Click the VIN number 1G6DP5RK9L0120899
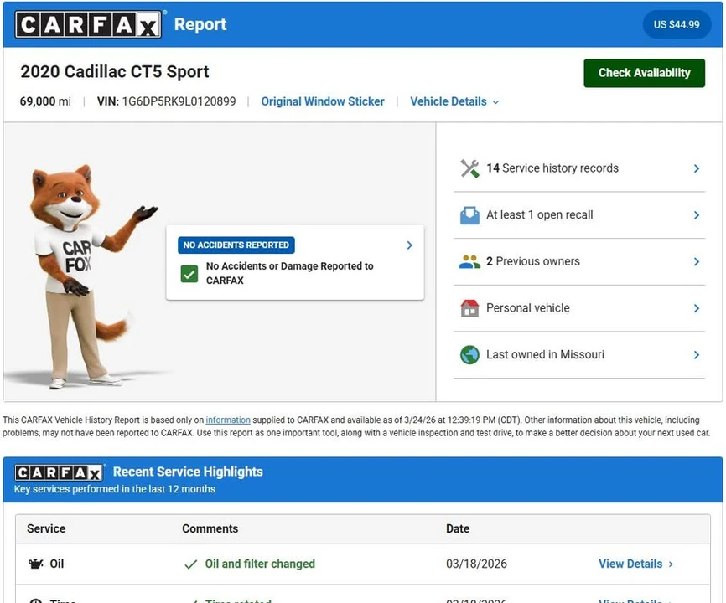 click(179, 101)
